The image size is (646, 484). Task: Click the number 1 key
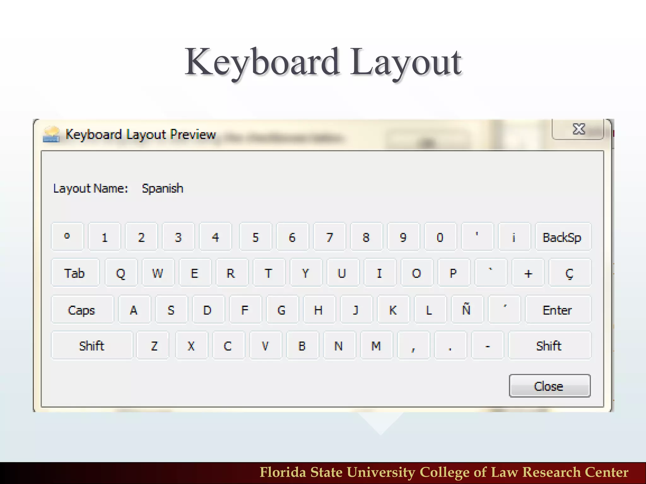pyautogui.click(x=104, y=237)
